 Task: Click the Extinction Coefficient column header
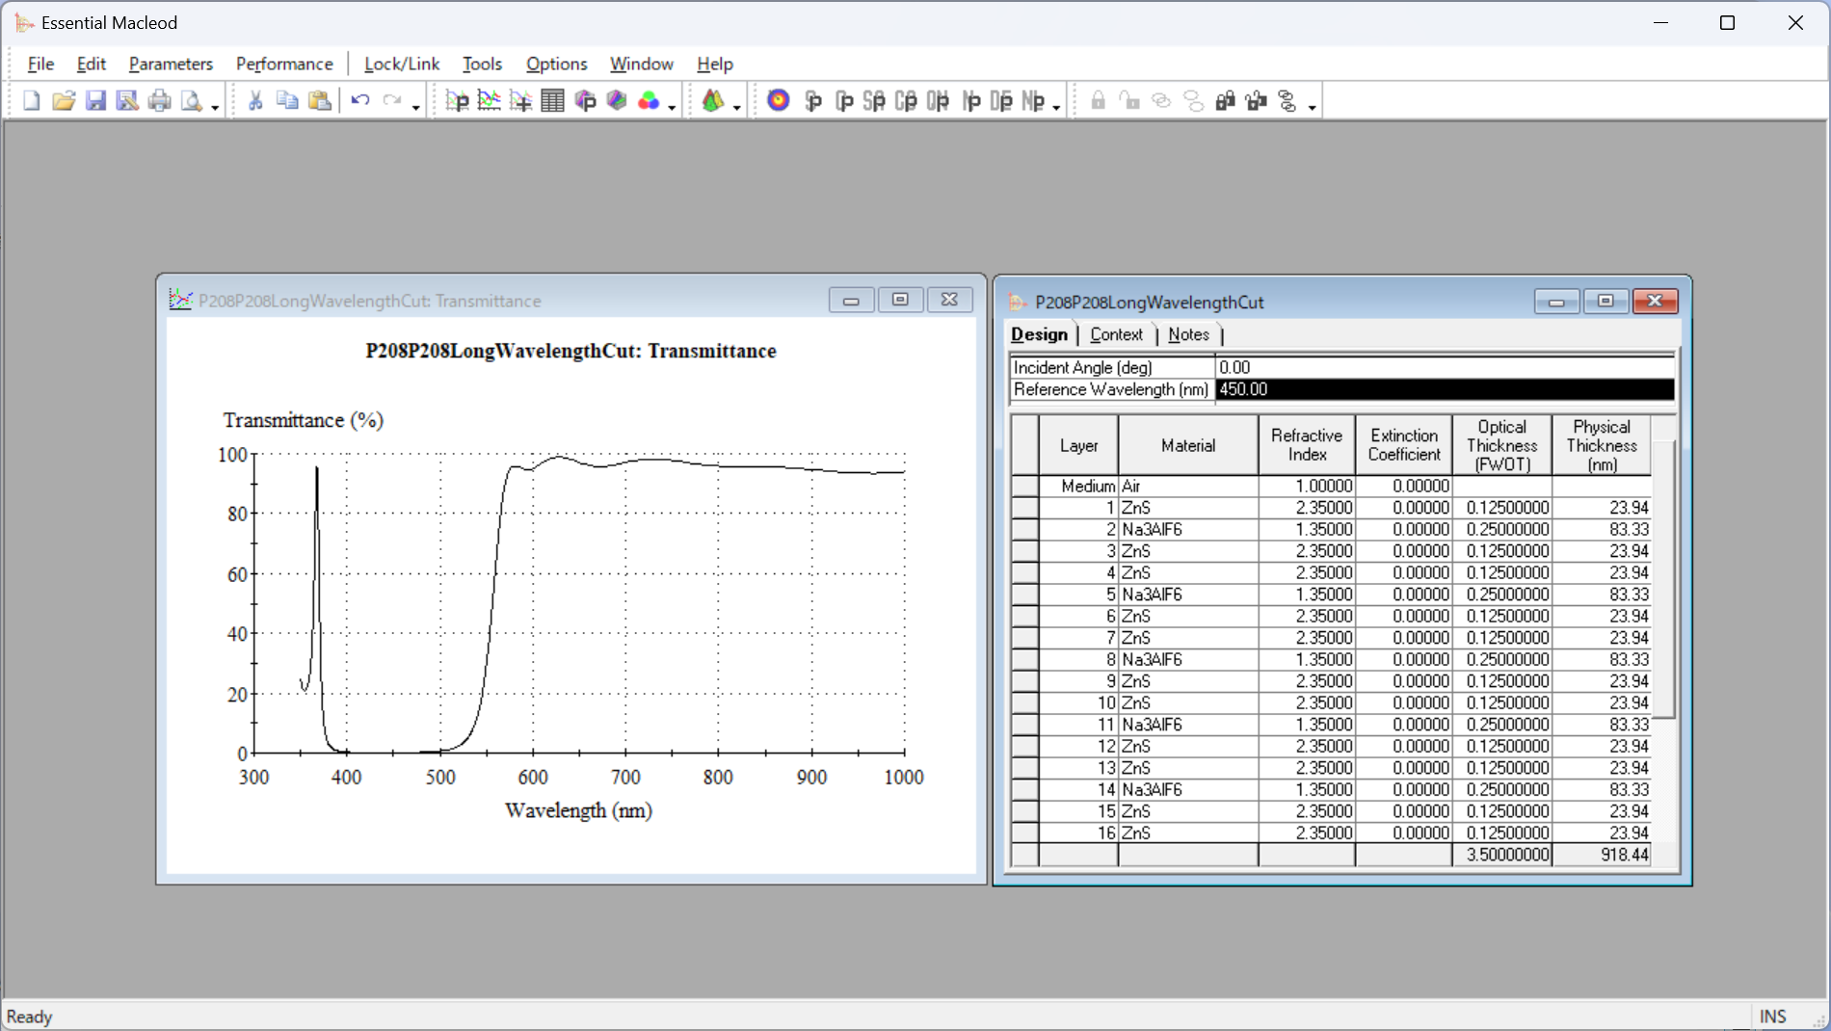[1404, 445]
